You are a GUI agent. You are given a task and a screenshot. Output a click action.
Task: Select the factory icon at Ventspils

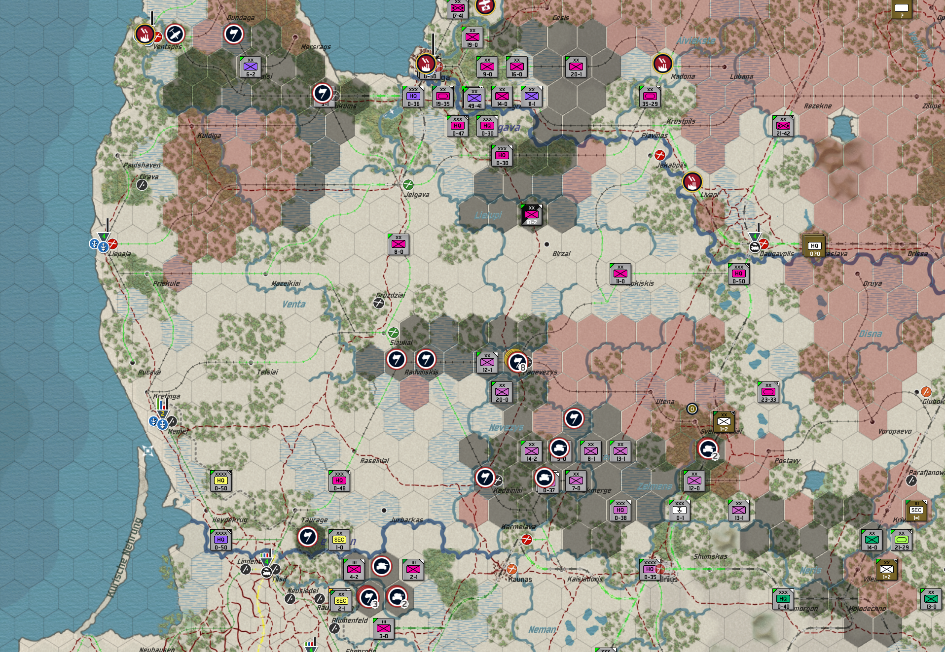click(x=145, y=34)
